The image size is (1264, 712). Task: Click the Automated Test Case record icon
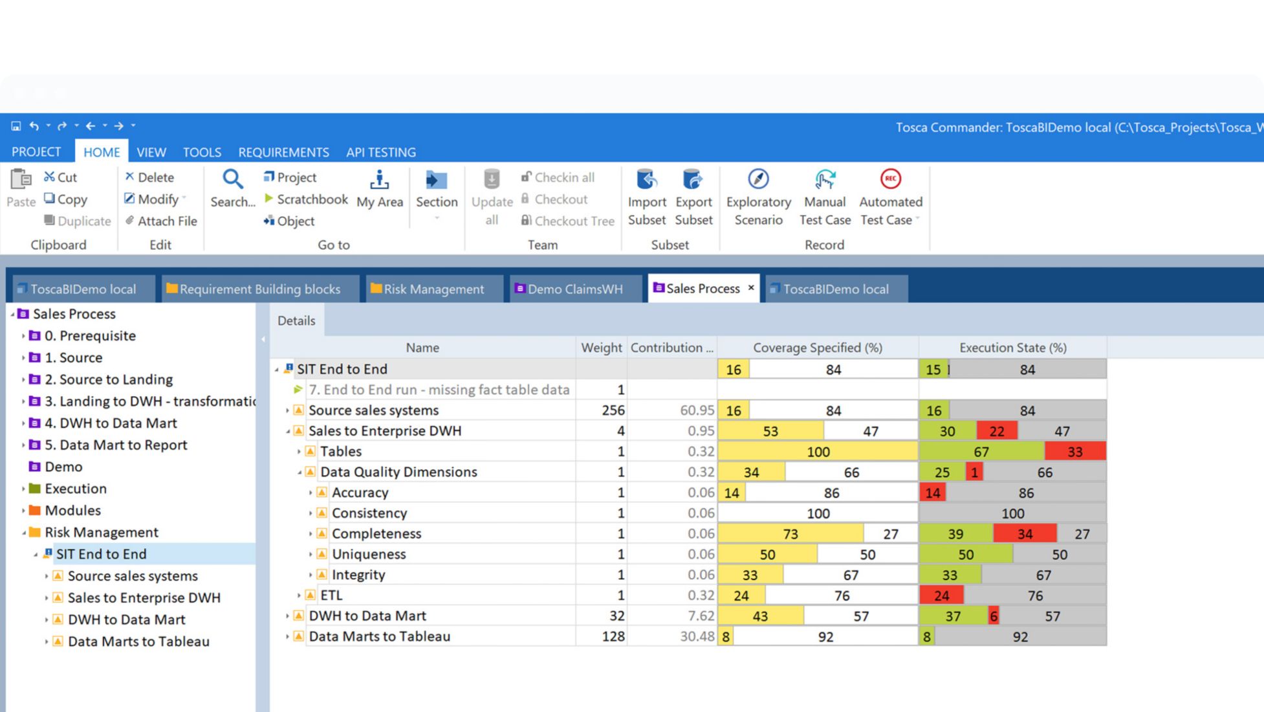(890, 179)
